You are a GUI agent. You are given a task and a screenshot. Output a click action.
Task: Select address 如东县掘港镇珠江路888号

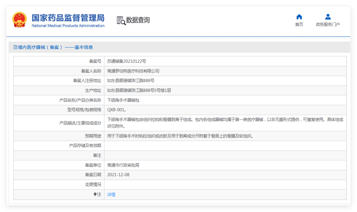pyautogui.click(x=131, y=80)
